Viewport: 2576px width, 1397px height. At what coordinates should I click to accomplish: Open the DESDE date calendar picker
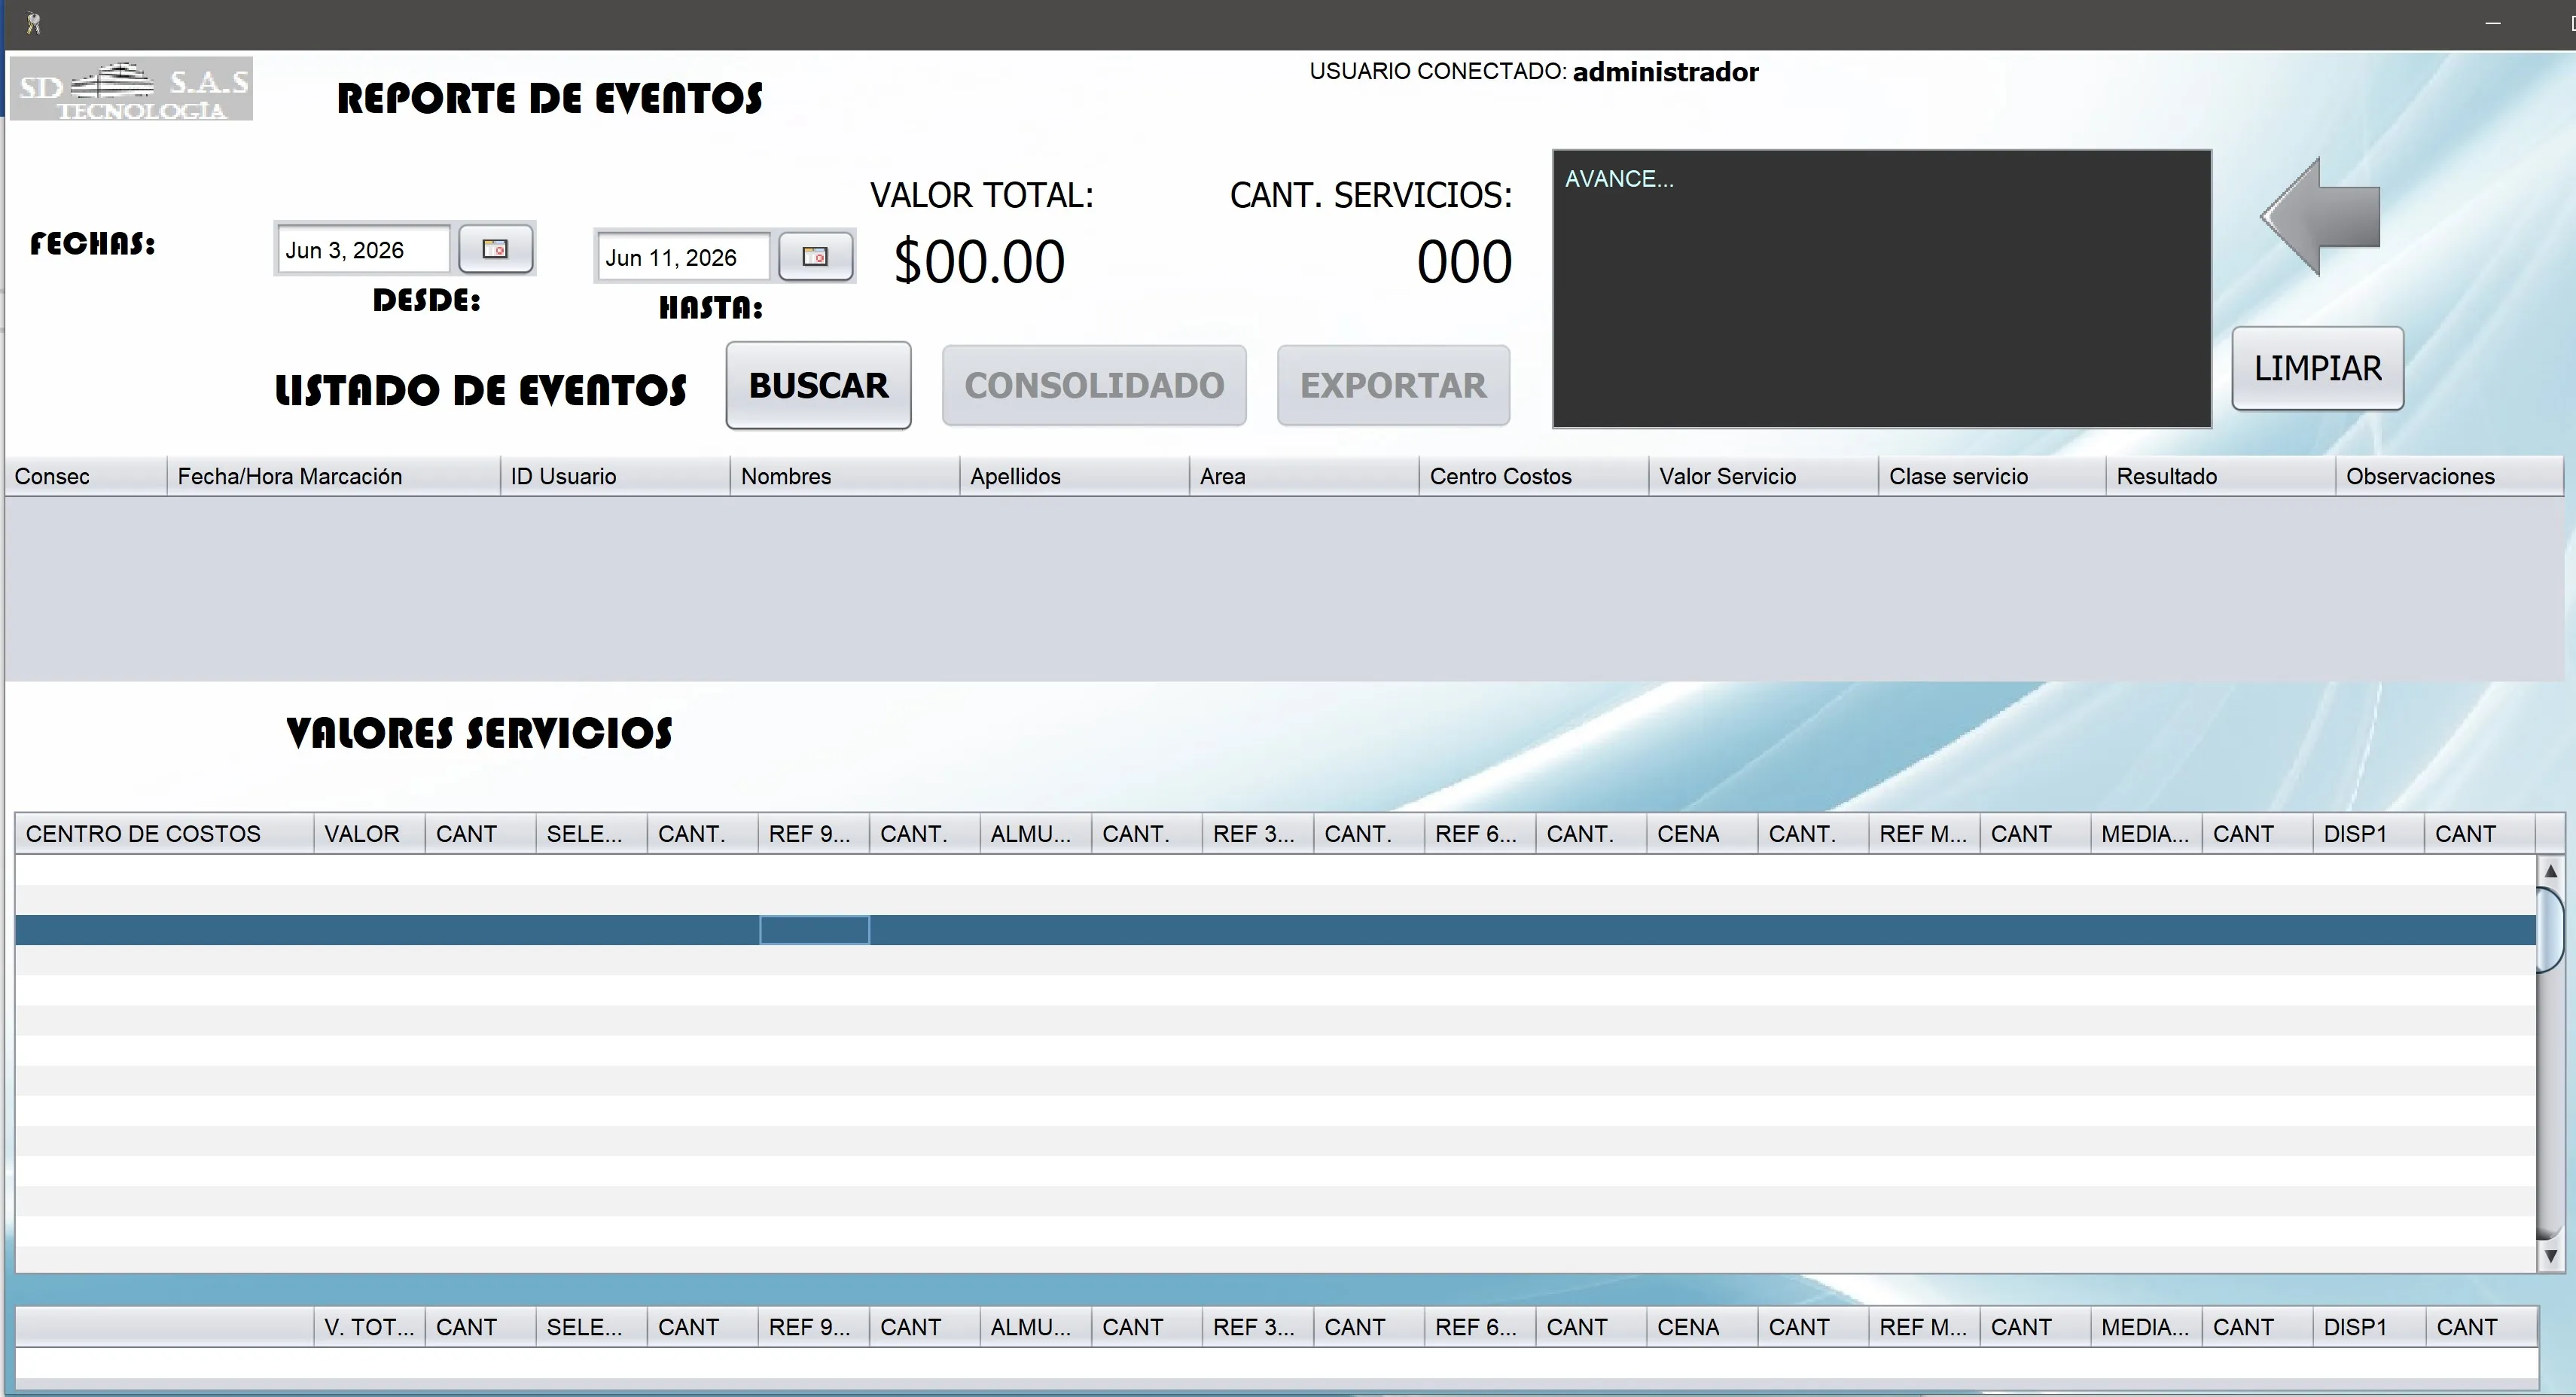pyautogui.click(x=495, y=249)
